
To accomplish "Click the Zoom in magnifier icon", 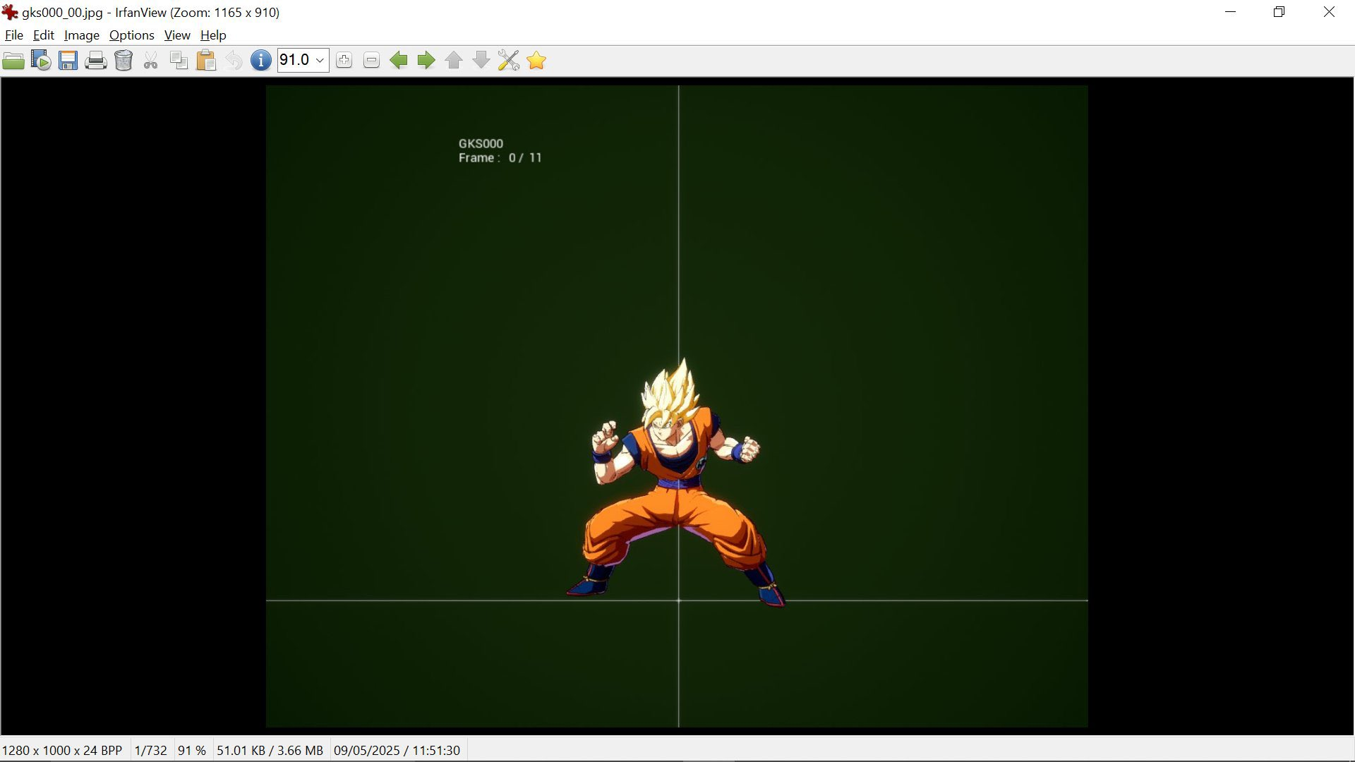I will click(344, 61).
